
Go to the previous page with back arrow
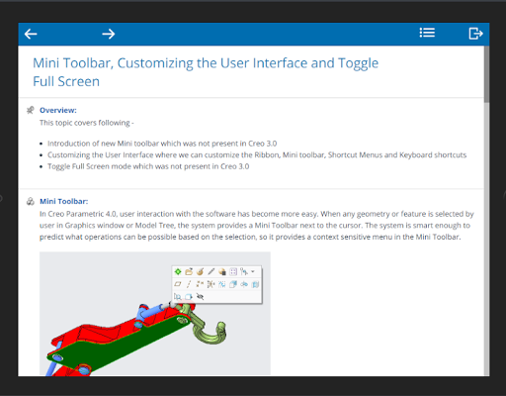(31, 34)
